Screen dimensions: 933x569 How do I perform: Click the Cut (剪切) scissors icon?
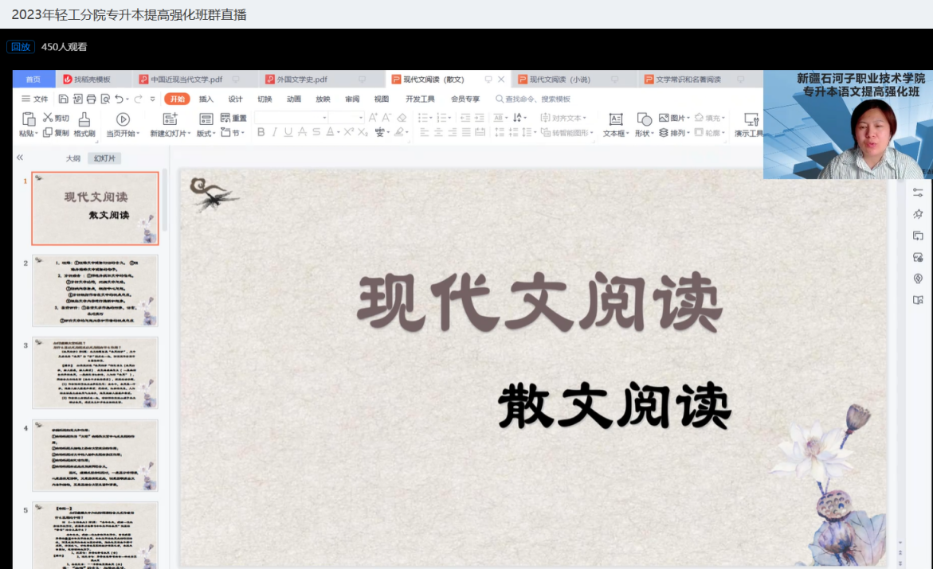(x=48, y=118)
